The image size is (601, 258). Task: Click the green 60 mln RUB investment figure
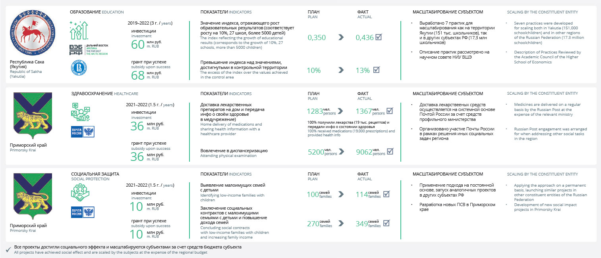[x=137, y=44]
